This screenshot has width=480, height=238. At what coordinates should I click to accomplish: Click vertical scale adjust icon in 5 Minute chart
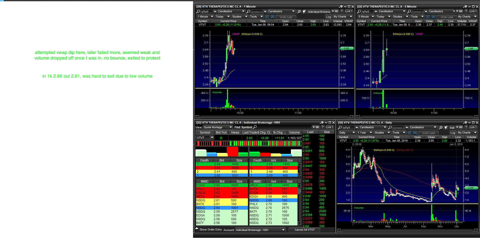(428, 17)
